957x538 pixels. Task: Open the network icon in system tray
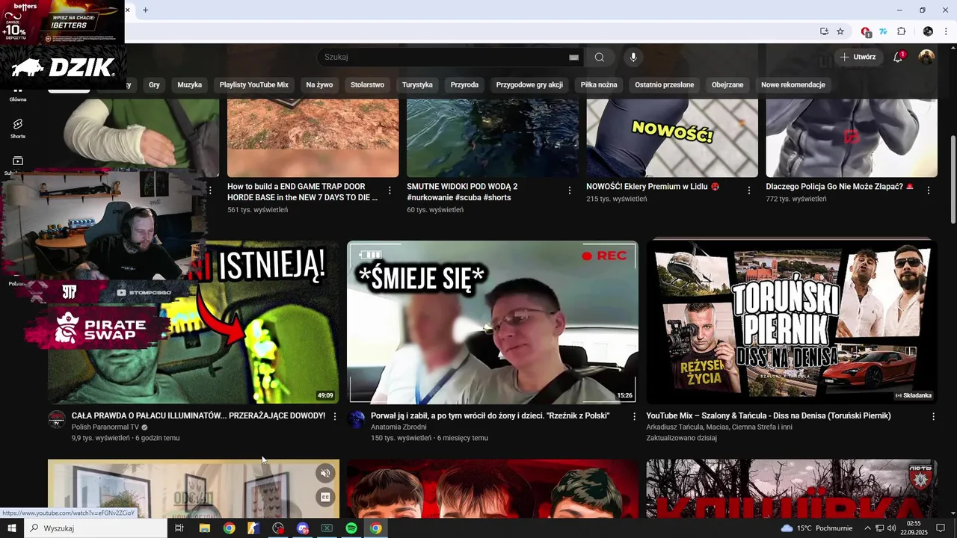point(880,528)
